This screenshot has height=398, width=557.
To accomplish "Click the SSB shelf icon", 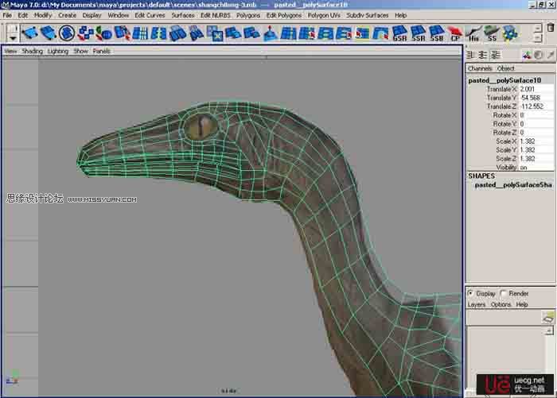I will (x=437, y=33).
